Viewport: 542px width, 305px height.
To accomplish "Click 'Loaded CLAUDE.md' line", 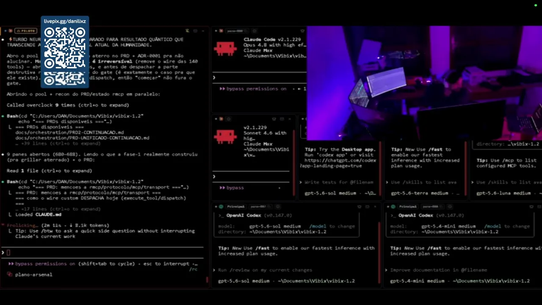I will 38,215.
